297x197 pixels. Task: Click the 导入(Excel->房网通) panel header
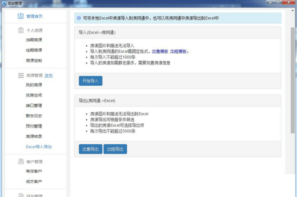tap(178, 32)
